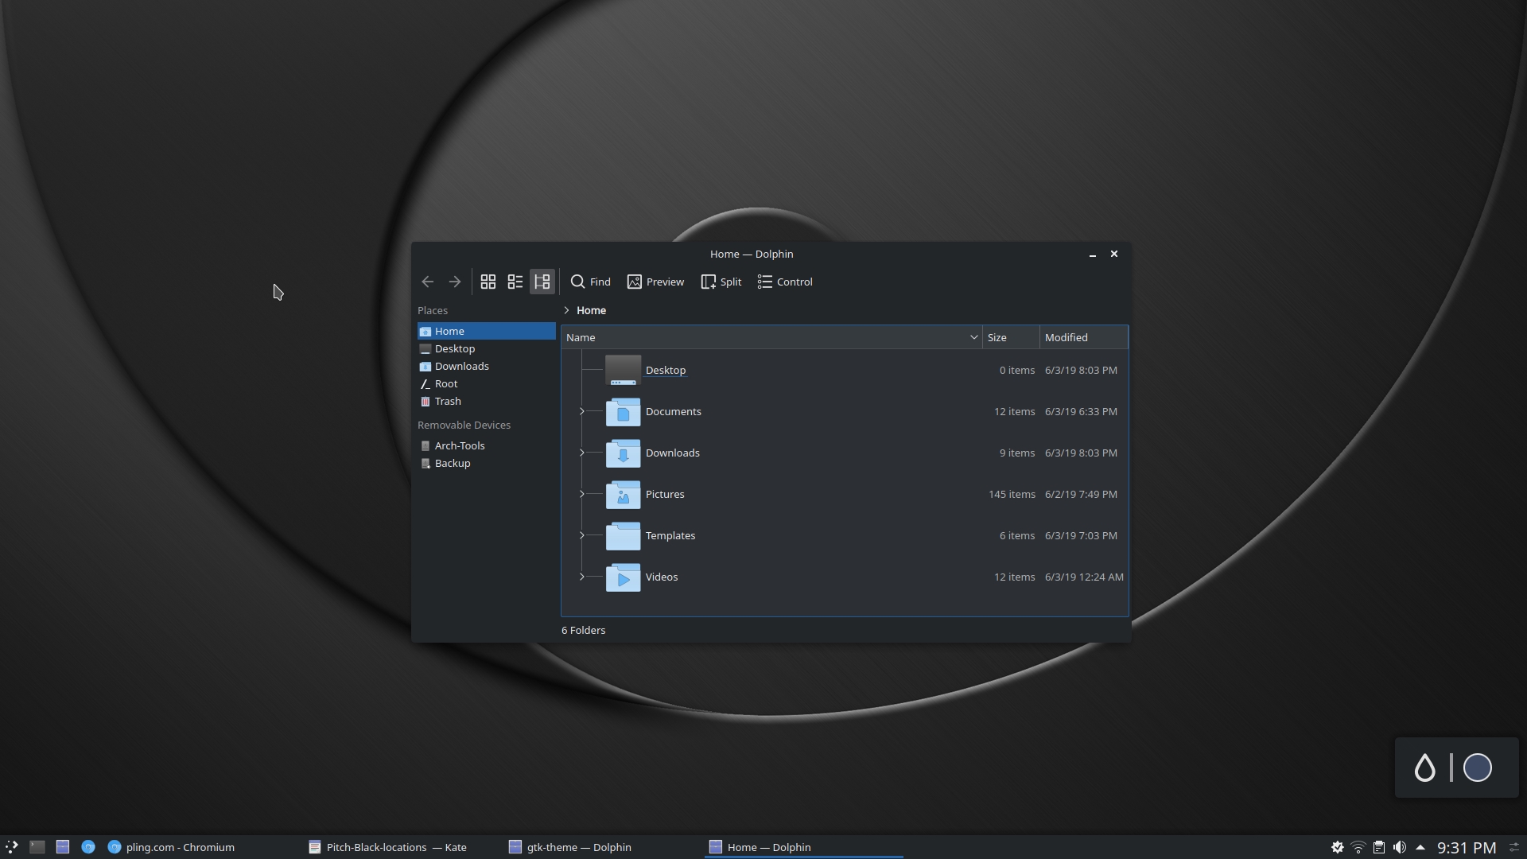
Task: Expand the Pictures folder tree
Action: (x=582, y=494)
